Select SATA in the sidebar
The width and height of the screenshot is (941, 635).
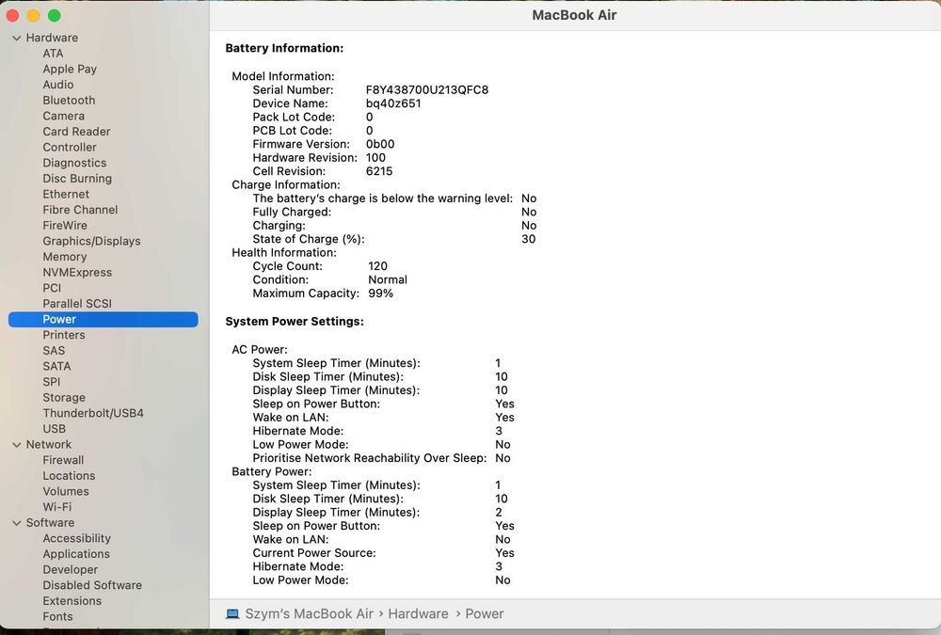pos(57,366)
